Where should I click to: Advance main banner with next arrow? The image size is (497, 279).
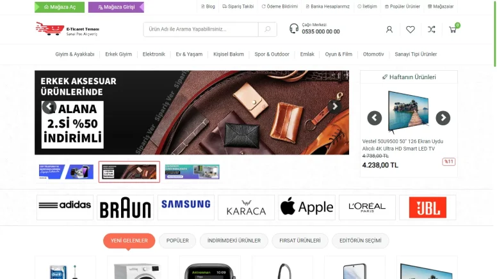pyautogui.click(x=335, y=107)
